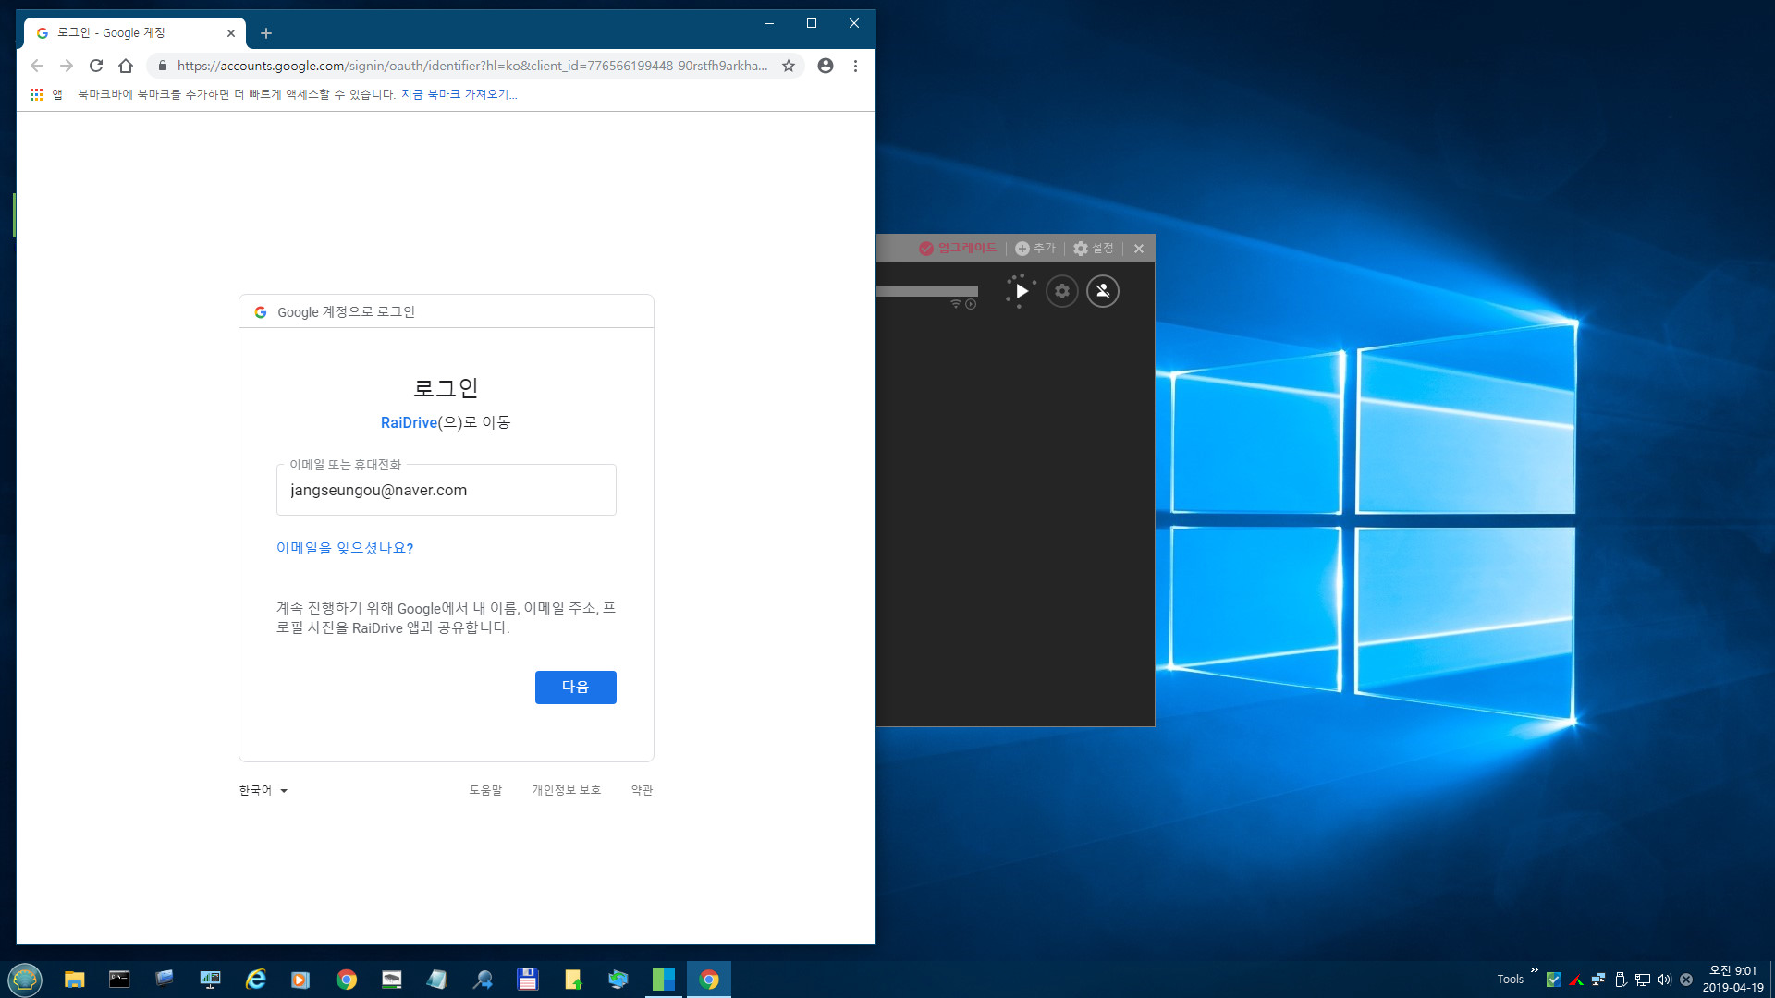The image size is (1775, 998).
Task: Open the media player icon on the taskbar
Action: [300, 980]
